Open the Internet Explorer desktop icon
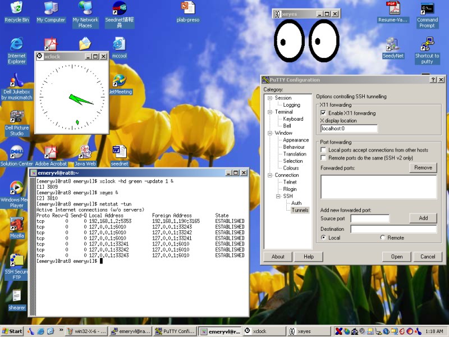Viewport: 449px width, 337px height. (x=16, y=45)
